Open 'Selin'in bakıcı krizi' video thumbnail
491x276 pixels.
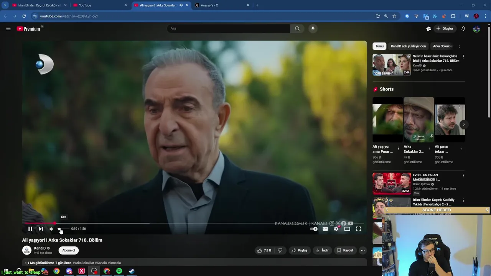(392, 65)
